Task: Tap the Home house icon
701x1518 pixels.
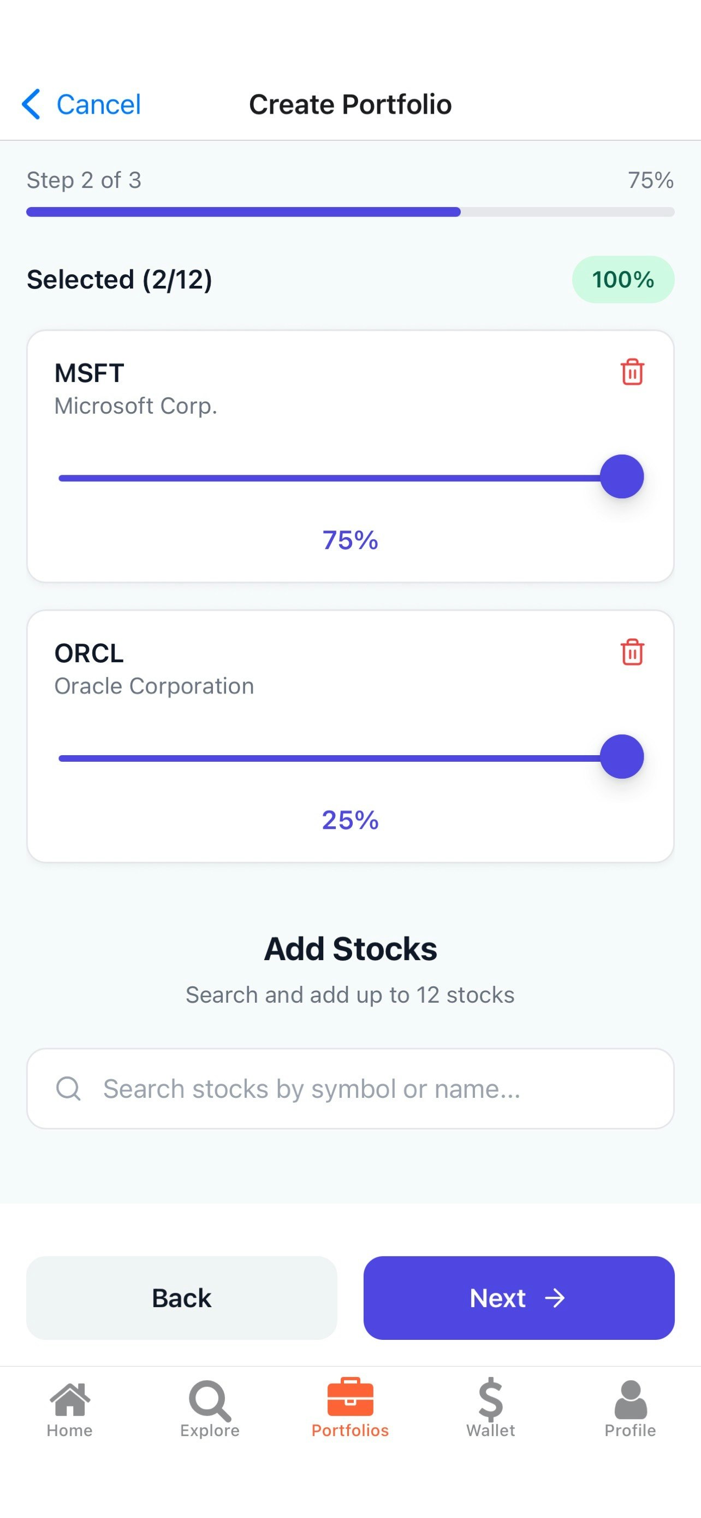Action: pos(69,1399)
